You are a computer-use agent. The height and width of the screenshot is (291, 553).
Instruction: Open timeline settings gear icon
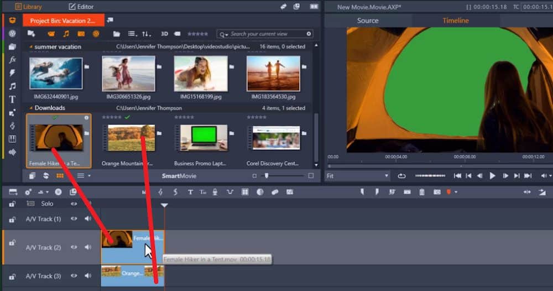28,192
